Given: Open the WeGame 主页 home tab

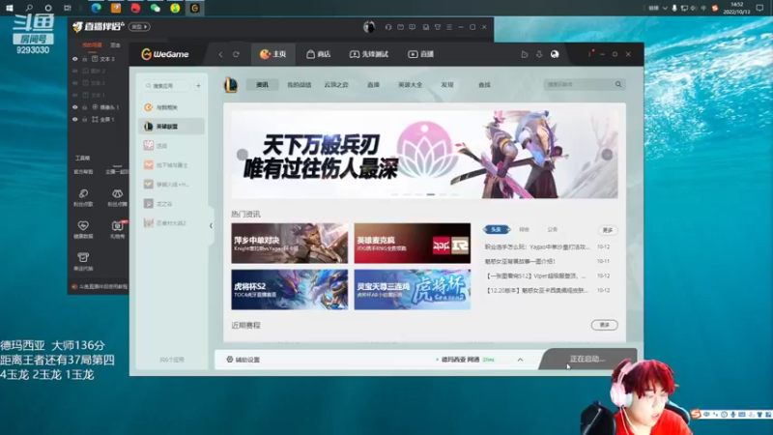Looking at the screenshot, I should click(x=273, y=54).
